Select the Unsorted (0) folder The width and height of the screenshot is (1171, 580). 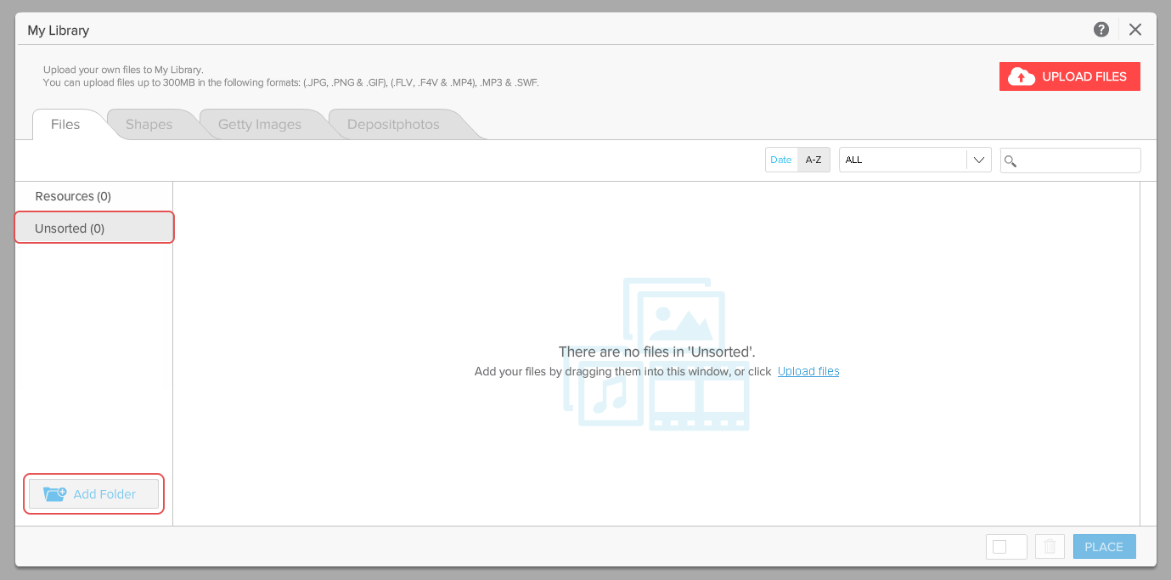[x=70, y=228]
